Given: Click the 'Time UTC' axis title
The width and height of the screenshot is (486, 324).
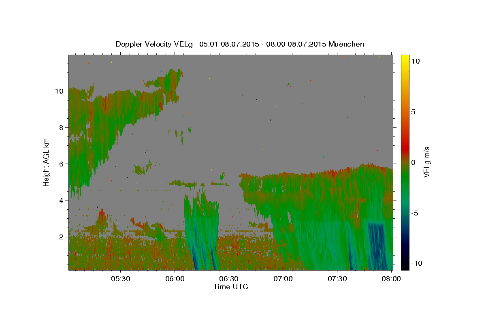Looking at the screenshot, I should [230, 287].
